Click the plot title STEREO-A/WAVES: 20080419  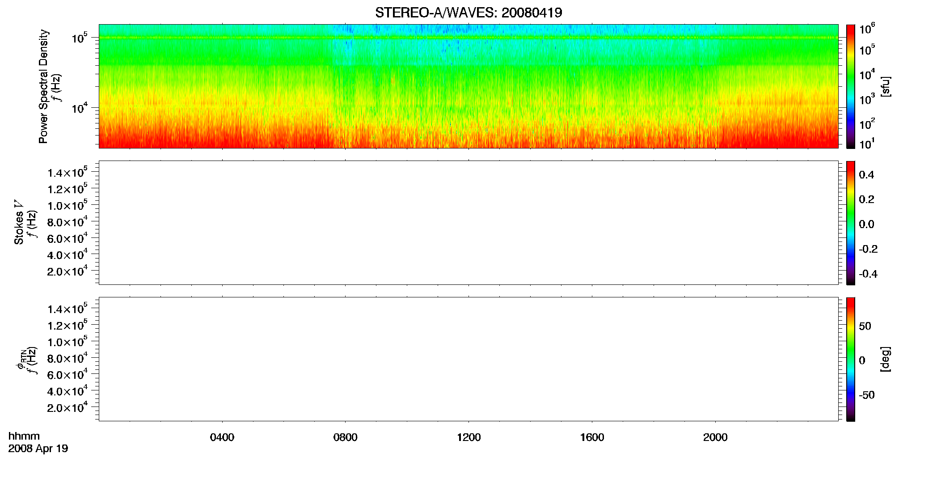point(468,13)
